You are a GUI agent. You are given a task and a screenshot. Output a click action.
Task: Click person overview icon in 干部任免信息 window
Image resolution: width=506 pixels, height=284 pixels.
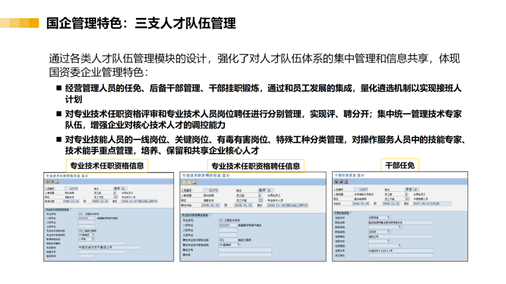(346, 182)
